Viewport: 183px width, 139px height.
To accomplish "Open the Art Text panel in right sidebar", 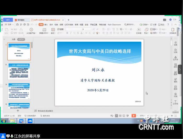I will pyautogui.click(x=175, y=58).
